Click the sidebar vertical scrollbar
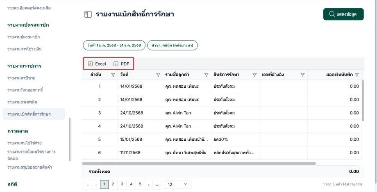377x192 pixels. [x=70, y=139]
